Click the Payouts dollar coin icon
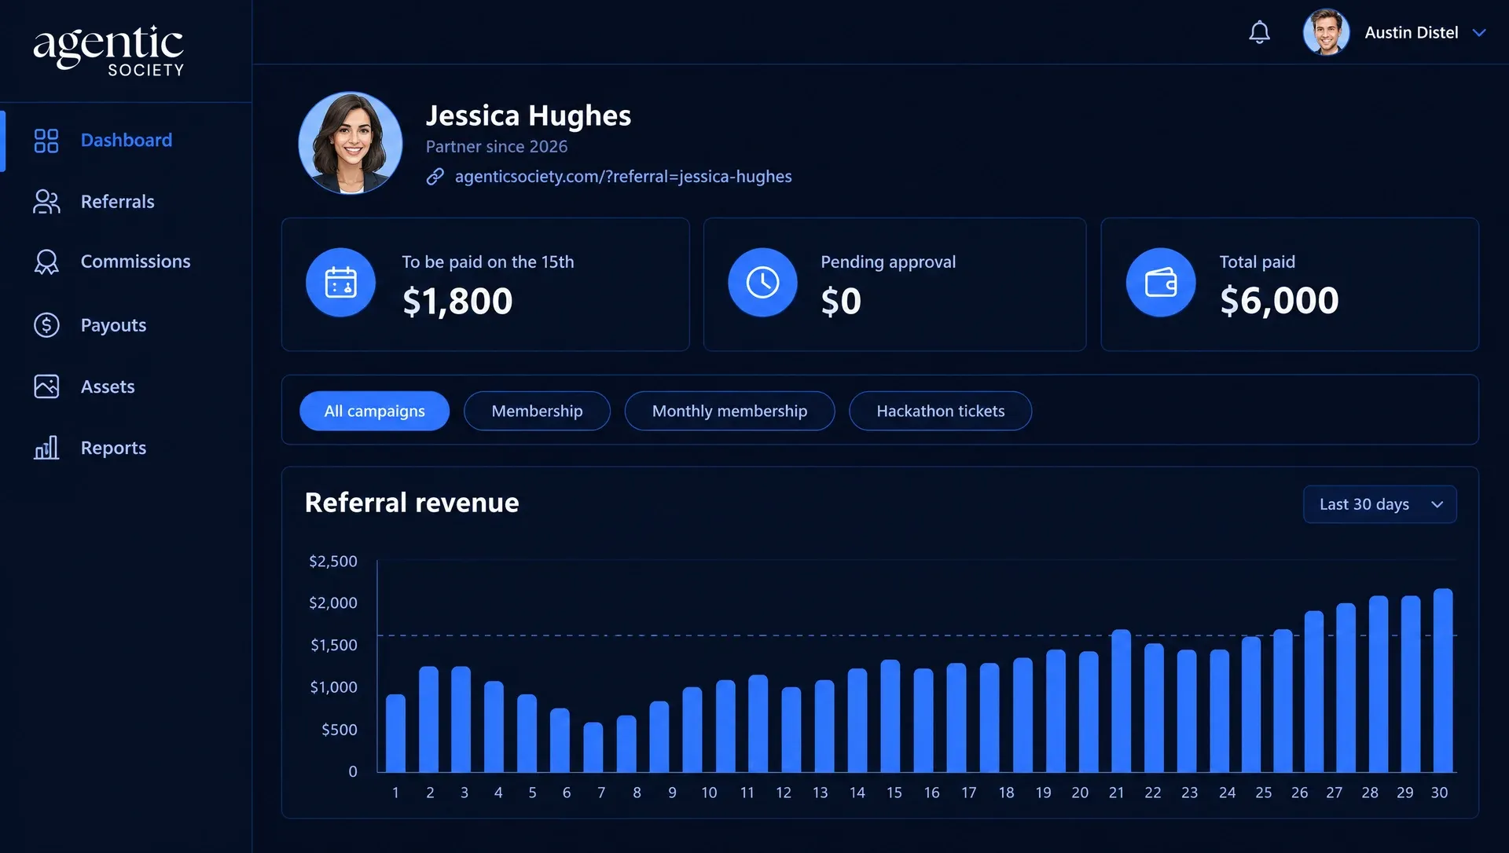The height and width of the screenshot is (853, 1509). click(46, 325)
